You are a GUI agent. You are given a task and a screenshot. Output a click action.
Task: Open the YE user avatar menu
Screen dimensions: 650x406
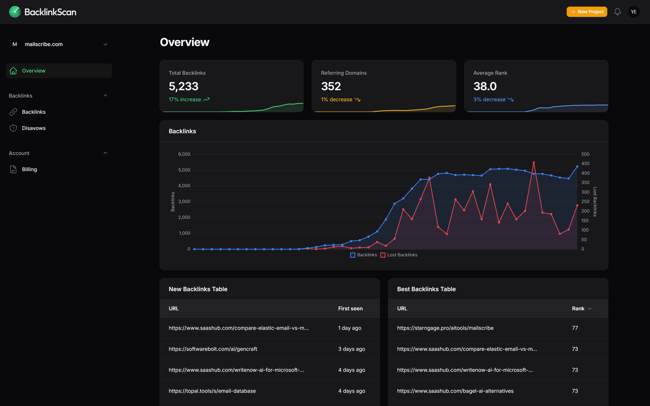633,12
